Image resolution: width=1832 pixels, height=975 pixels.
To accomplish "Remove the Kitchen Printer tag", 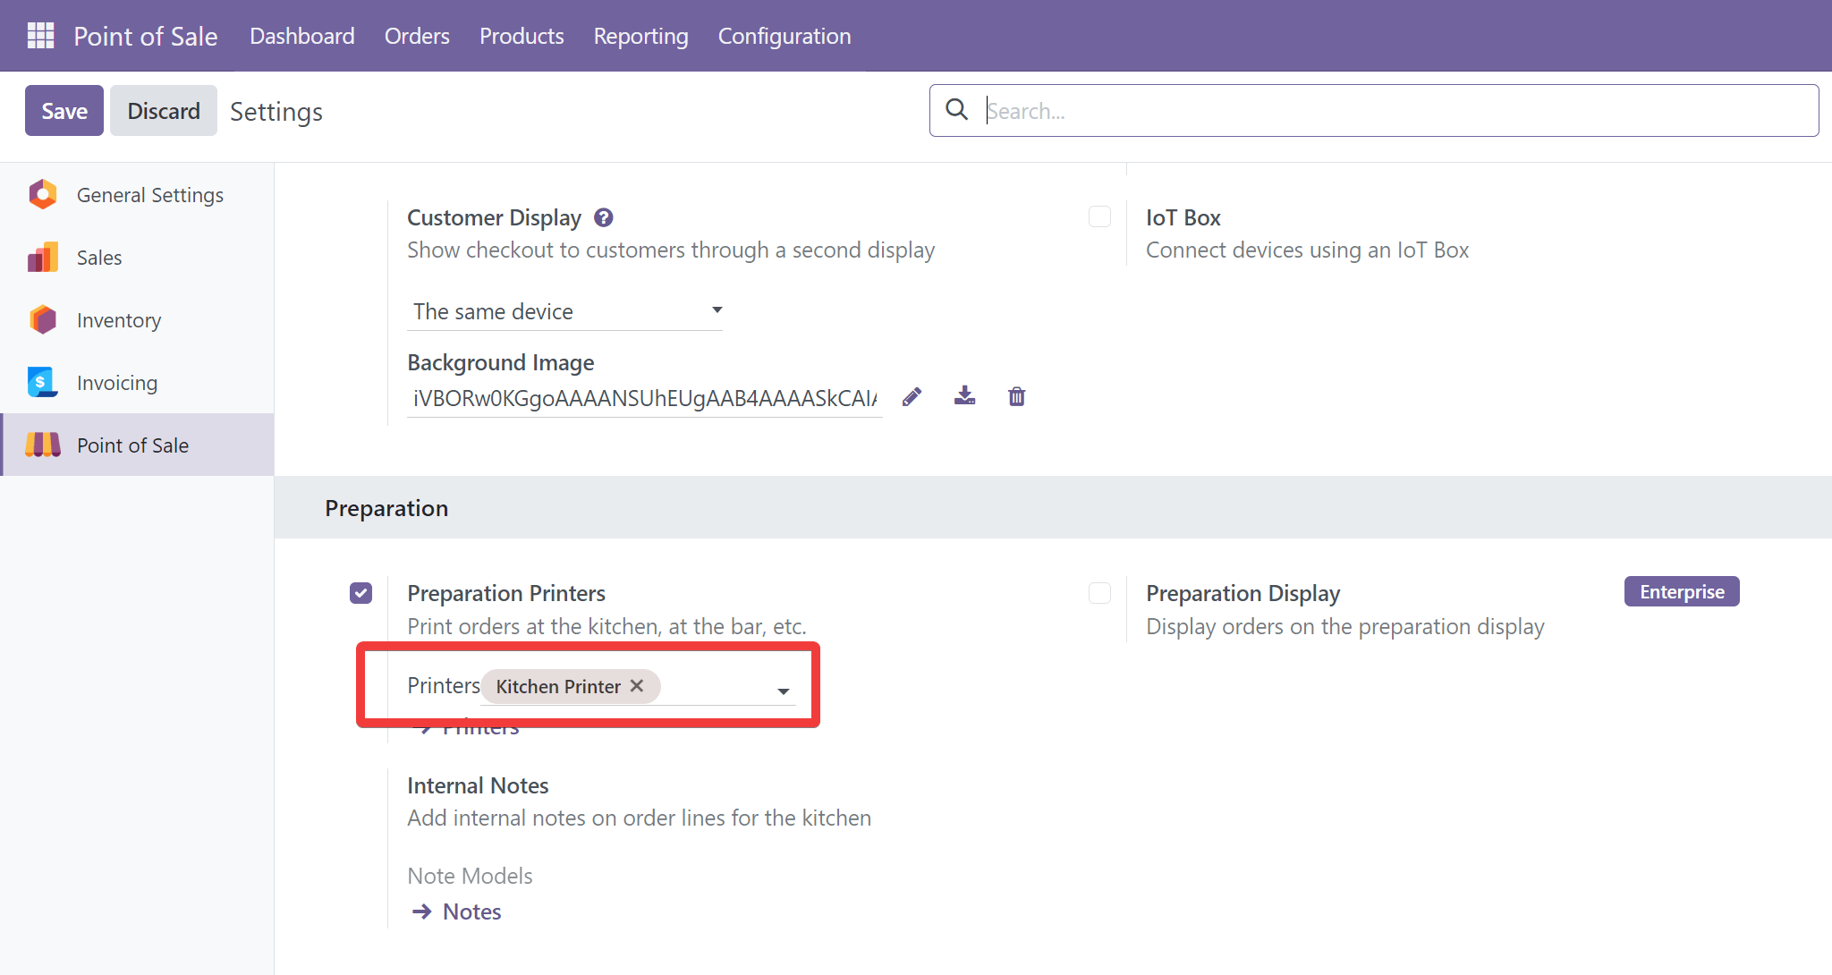I will click(x=637, y=686).
